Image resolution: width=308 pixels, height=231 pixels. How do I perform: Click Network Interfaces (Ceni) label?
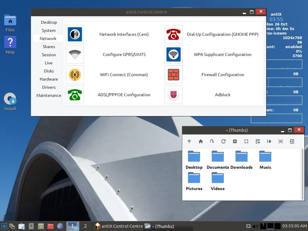click(124, 34)
